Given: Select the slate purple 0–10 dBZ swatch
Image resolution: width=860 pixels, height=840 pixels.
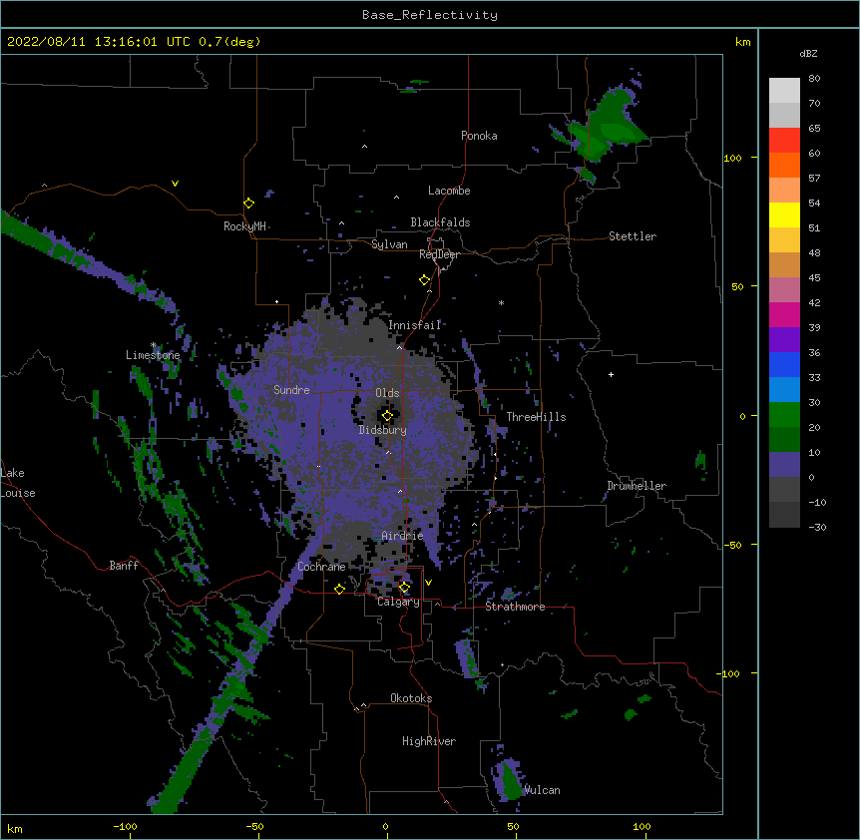Looking at the screenshot, I should tap(784, 465).
